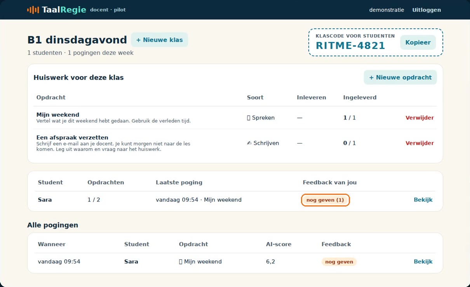This screenshot has height=287, width=470.
Task: Create a class with + Nieuwe klas
Action: (x=159, y=40)
